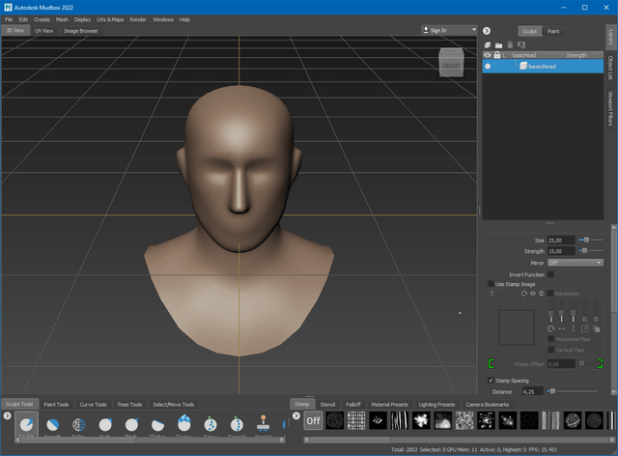Open the Sign In dropdown
Viewport: 618px width, 456px height.
click(449, 30)
